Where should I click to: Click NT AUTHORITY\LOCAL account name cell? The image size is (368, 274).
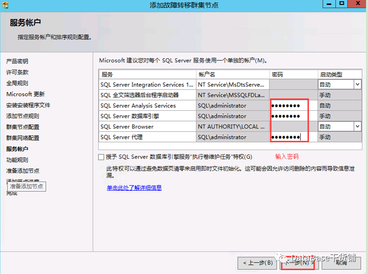point(233,126)
